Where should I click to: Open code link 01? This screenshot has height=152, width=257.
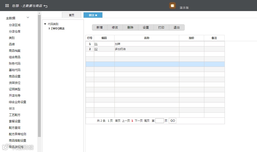tap(96, 44)
